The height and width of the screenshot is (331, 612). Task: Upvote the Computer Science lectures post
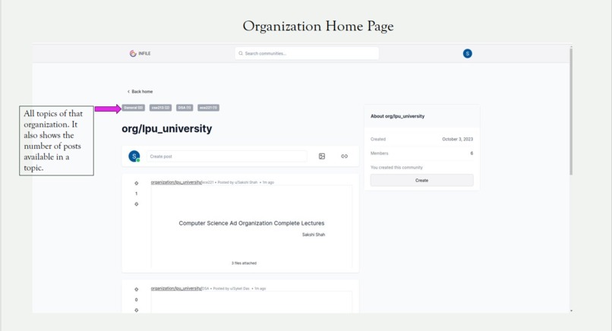(136, 183)
